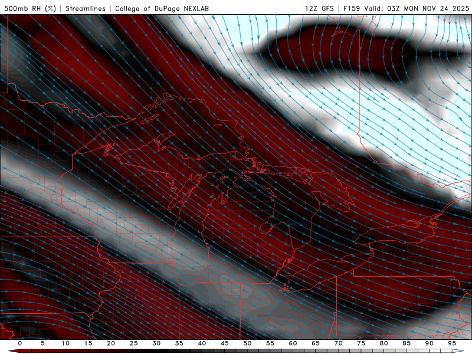Click the "90" color scale label
Image resolution: width=472 pixels, height=354 pixels.
click(429, 343)
